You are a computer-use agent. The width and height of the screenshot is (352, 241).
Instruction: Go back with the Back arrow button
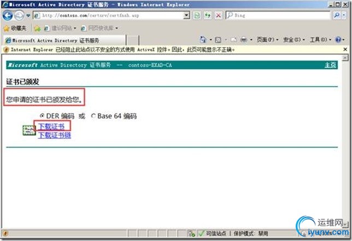(8, 15)
